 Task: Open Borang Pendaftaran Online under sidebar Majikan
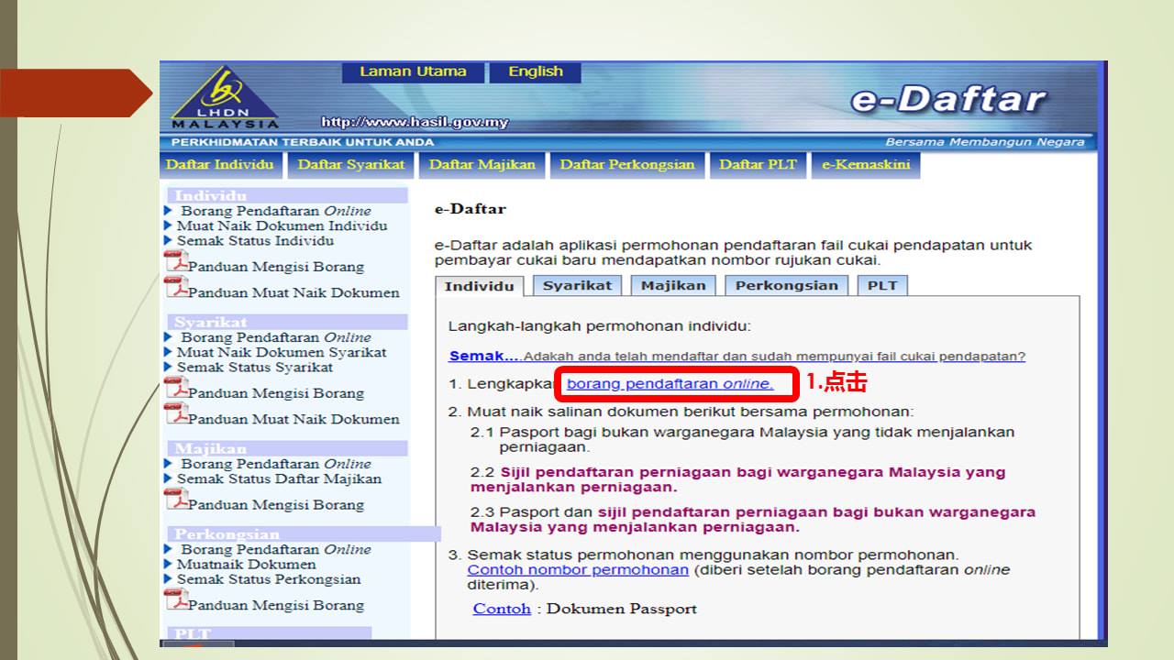pos(275,464)
